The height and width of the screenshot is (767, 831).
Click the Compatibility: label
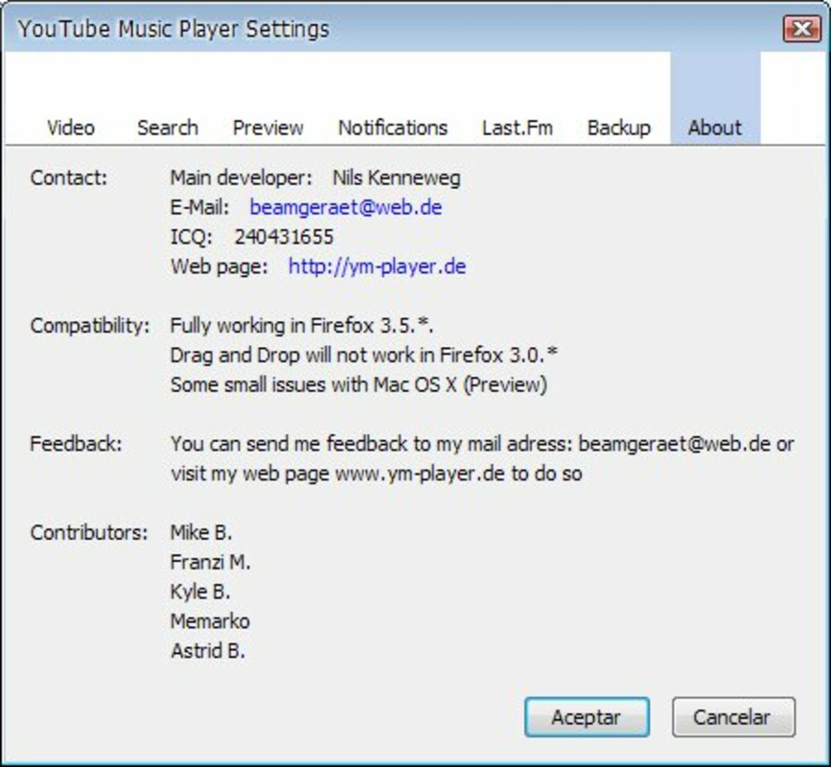coord(90,325)
